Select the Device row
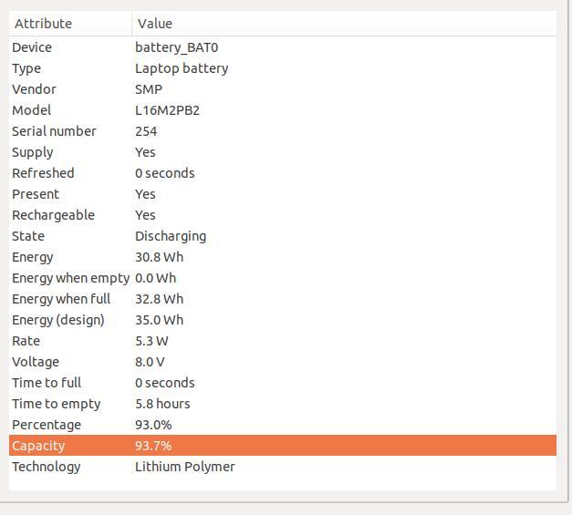 pyautogui.click(x=283, y=47)
